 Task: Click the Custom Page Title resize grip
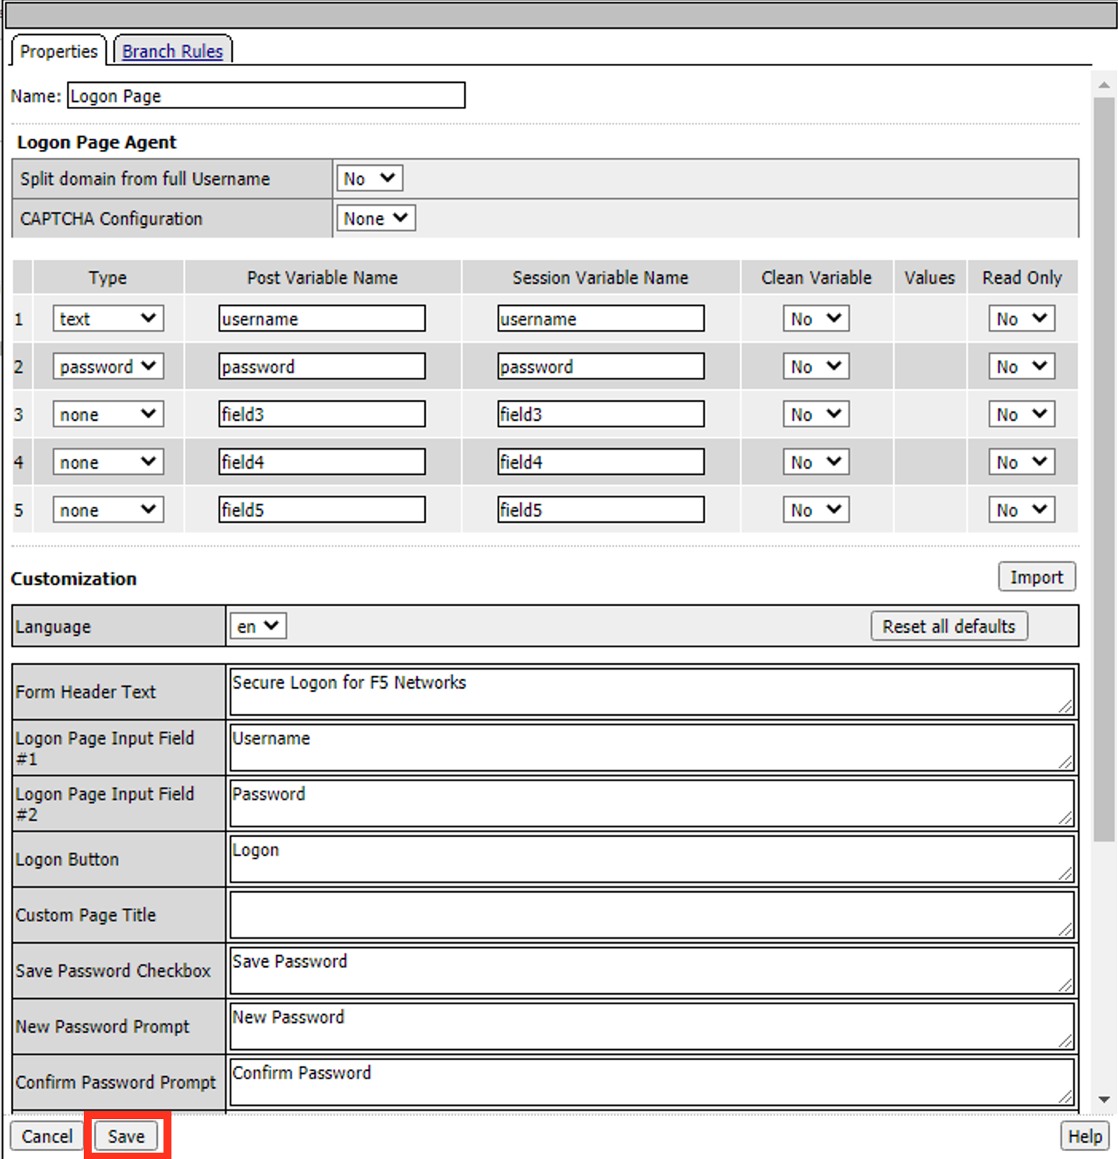click(x=1065, y=930)
